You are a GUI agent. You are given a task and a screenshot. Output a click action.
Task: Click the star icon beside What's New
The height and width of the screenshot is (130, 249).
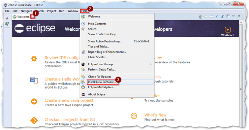(x=134, y=116)
